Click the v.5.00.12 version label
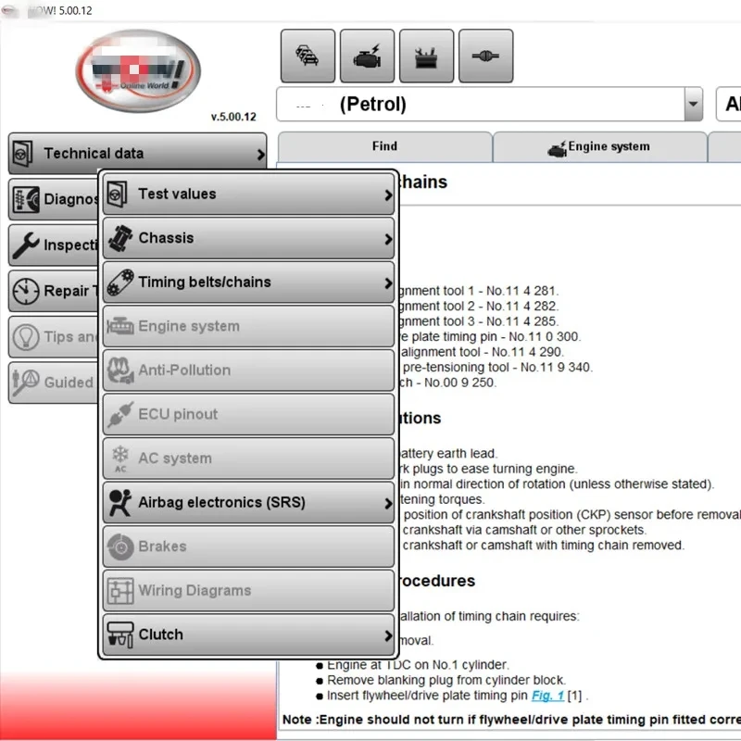Viewport: 741px width, 741px height. 233,117
